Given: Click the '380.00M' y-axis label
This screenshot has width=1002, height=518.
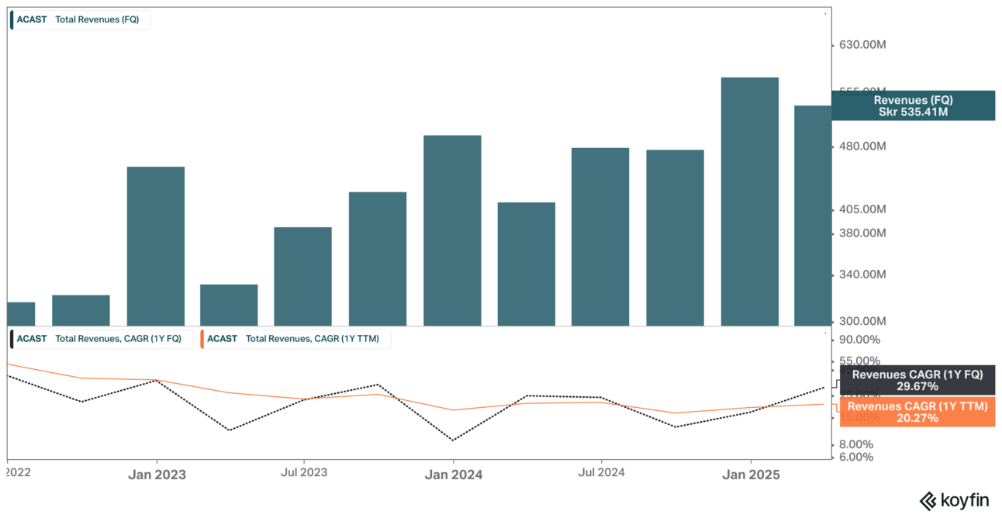Looking at the screenshot, I should point(863,233).
